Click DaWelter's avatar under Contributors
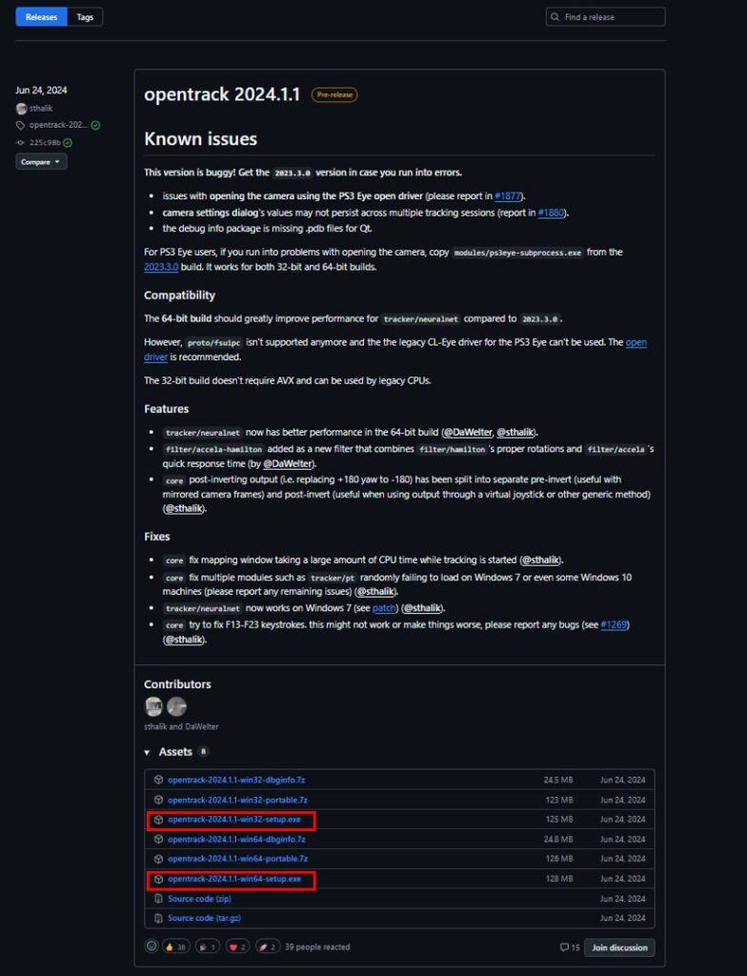The width and height of the screenshot is (747, 976). click(176, 706)
